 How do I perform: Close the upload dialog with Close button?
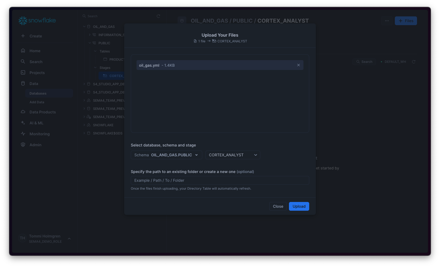coord(278,206)
